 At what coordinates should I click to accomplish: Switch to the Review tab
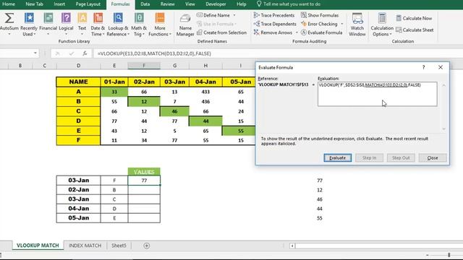click(167, 4)
